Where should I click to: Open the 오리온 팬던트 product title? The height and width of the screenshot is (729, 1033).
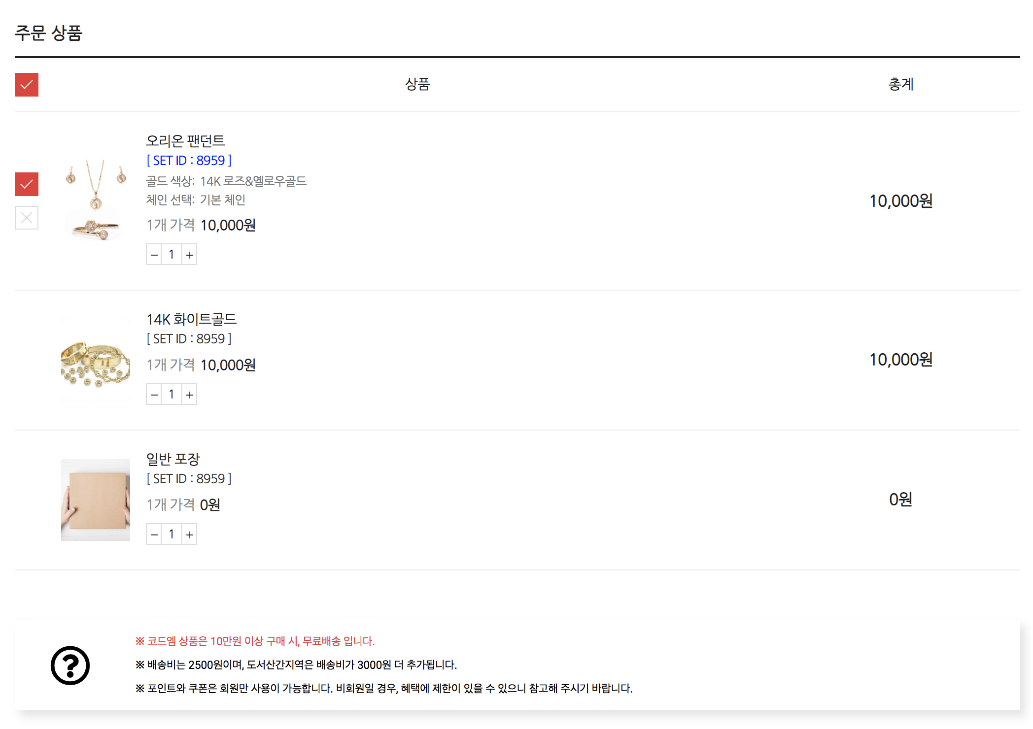click(185, 141)
